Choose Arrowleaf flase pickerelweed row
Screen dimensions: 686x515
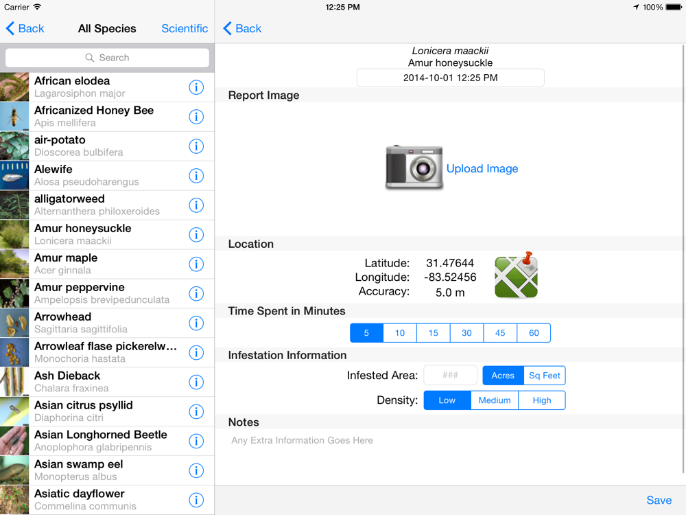(x=107, y=352)
